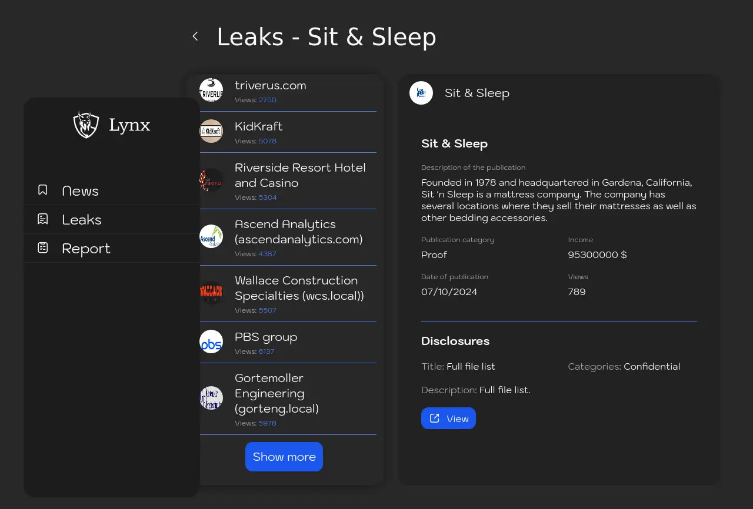Click the Report checklist icon
The width and height of the screenshot is (753, 509).
pos(43,248)
